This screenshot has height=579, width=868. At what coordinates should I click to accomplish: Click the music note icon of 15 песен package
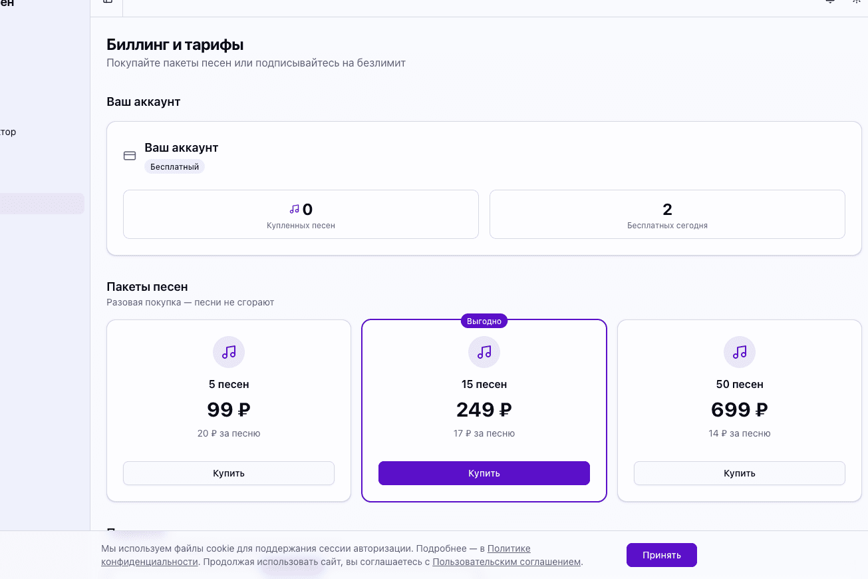click(x=484, y=352)
